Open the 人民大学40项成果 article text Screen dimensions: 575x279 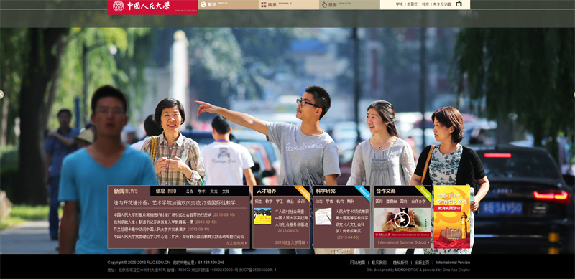click(x=352, y=221)
